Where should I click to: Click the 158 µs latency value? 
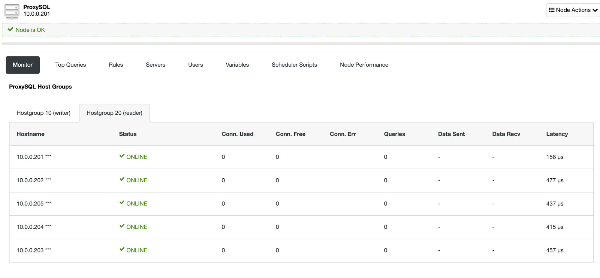click(555, 157)
